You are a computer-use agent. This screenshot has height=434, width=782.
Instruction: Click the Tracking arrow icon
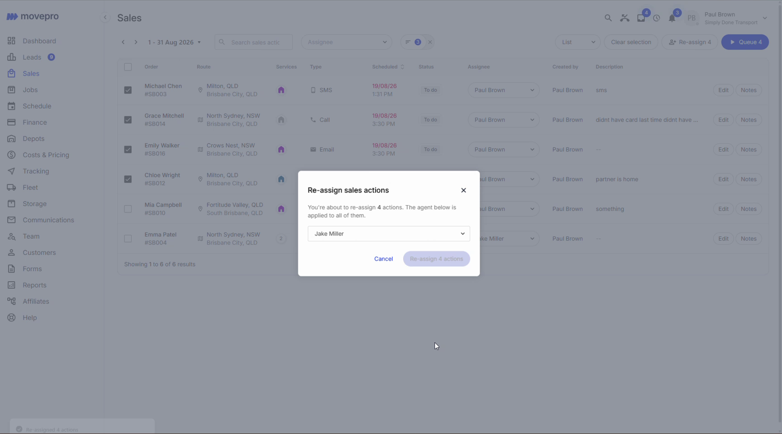coord(12,171)
